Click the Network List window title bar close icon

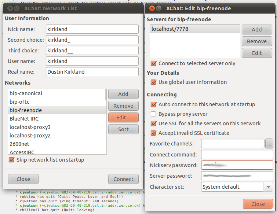(10, 8)
